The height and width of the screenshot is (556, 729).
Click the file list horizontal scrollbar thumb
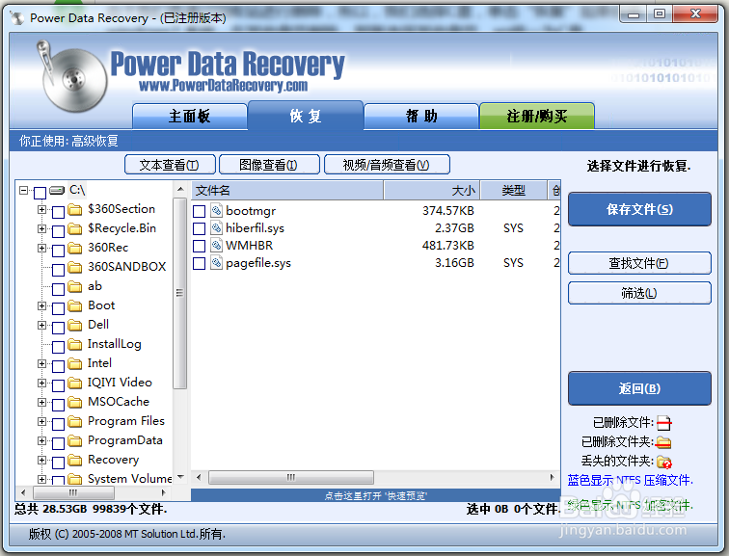pos(291,478)
